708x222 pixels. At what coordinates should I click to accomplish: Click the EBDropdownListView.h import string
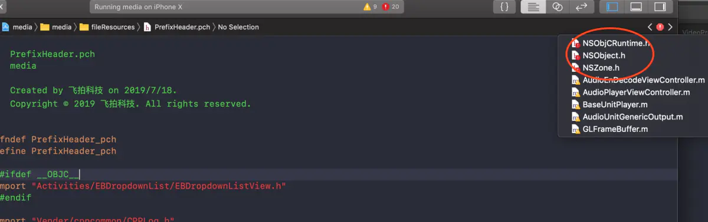(159, 186)
